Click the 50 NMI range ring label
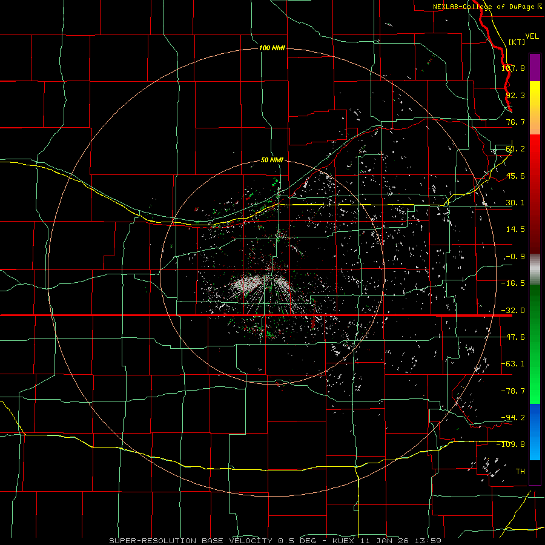The image size is (545, 545). point(272,160)
